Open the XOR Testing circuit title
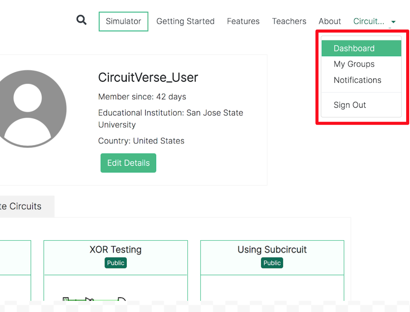The image size is (410, 312). coord(116,250)
